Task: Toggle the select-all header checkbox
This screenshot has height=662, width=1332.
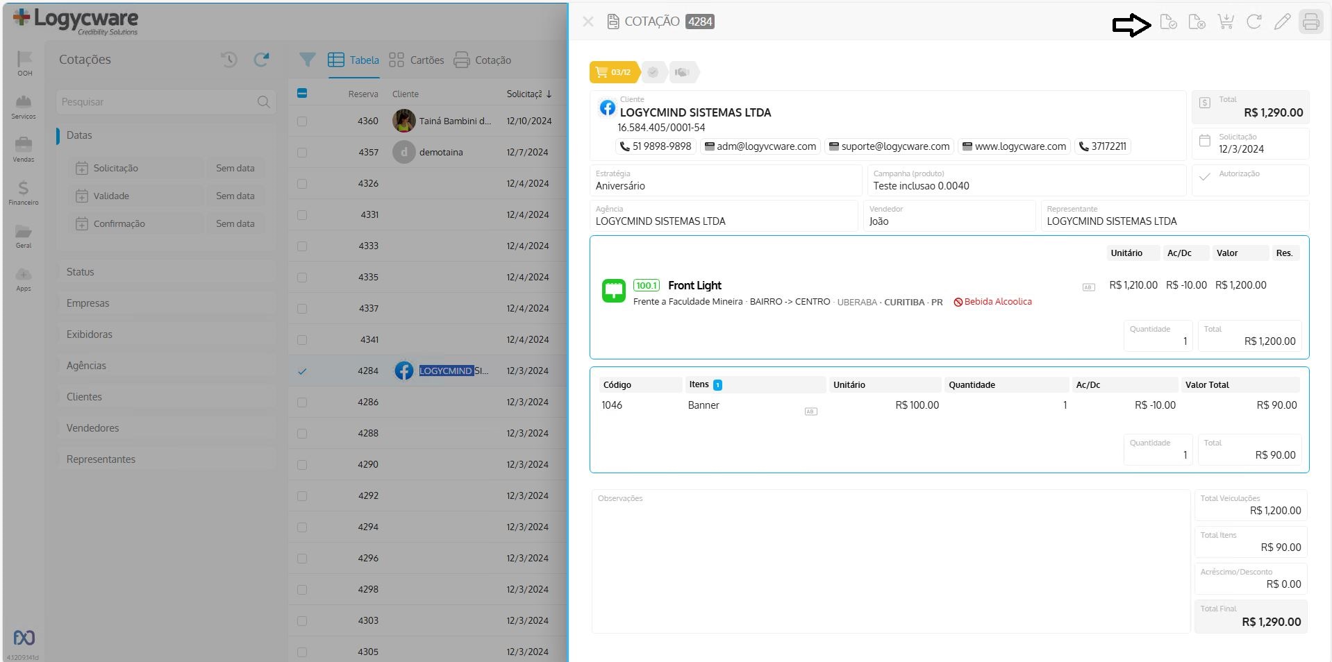Action: pos(302,93)
